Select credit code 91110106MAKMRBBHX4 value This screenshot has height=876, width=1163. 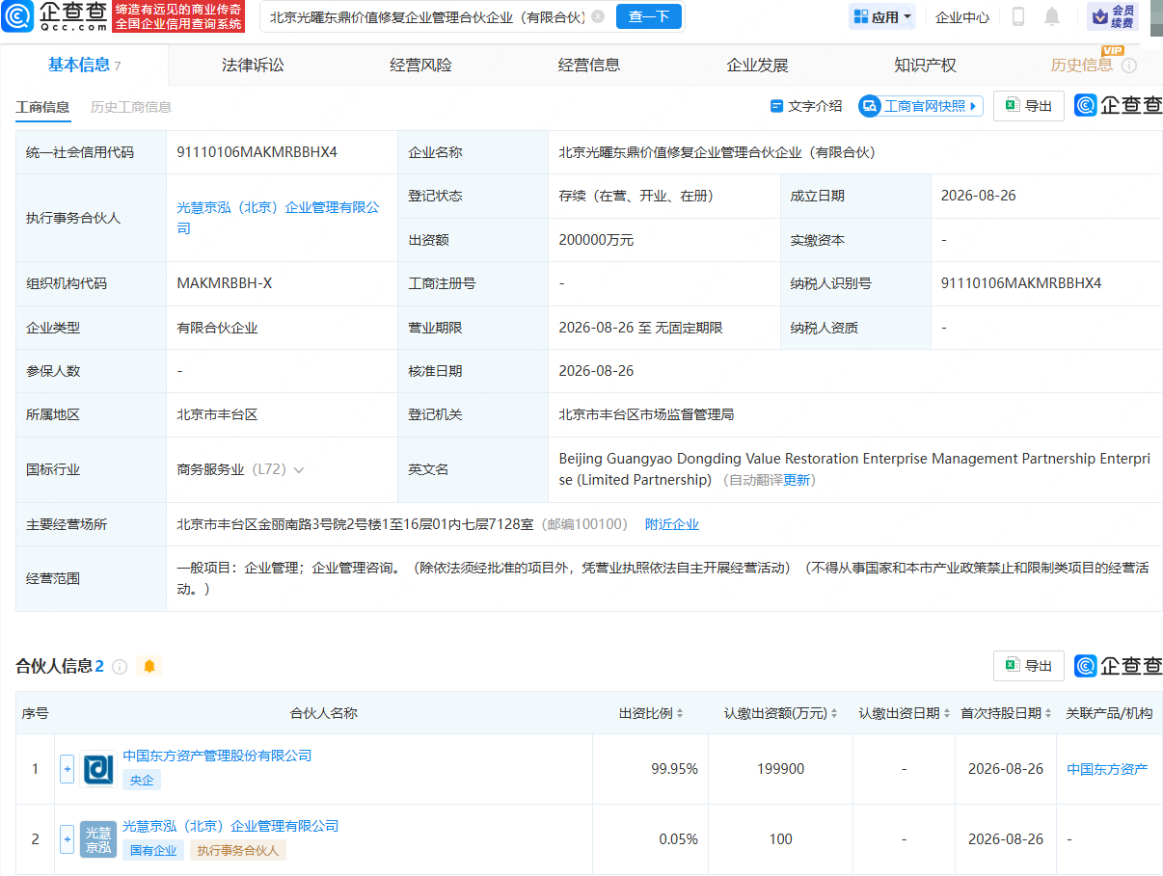pos(257,152)
